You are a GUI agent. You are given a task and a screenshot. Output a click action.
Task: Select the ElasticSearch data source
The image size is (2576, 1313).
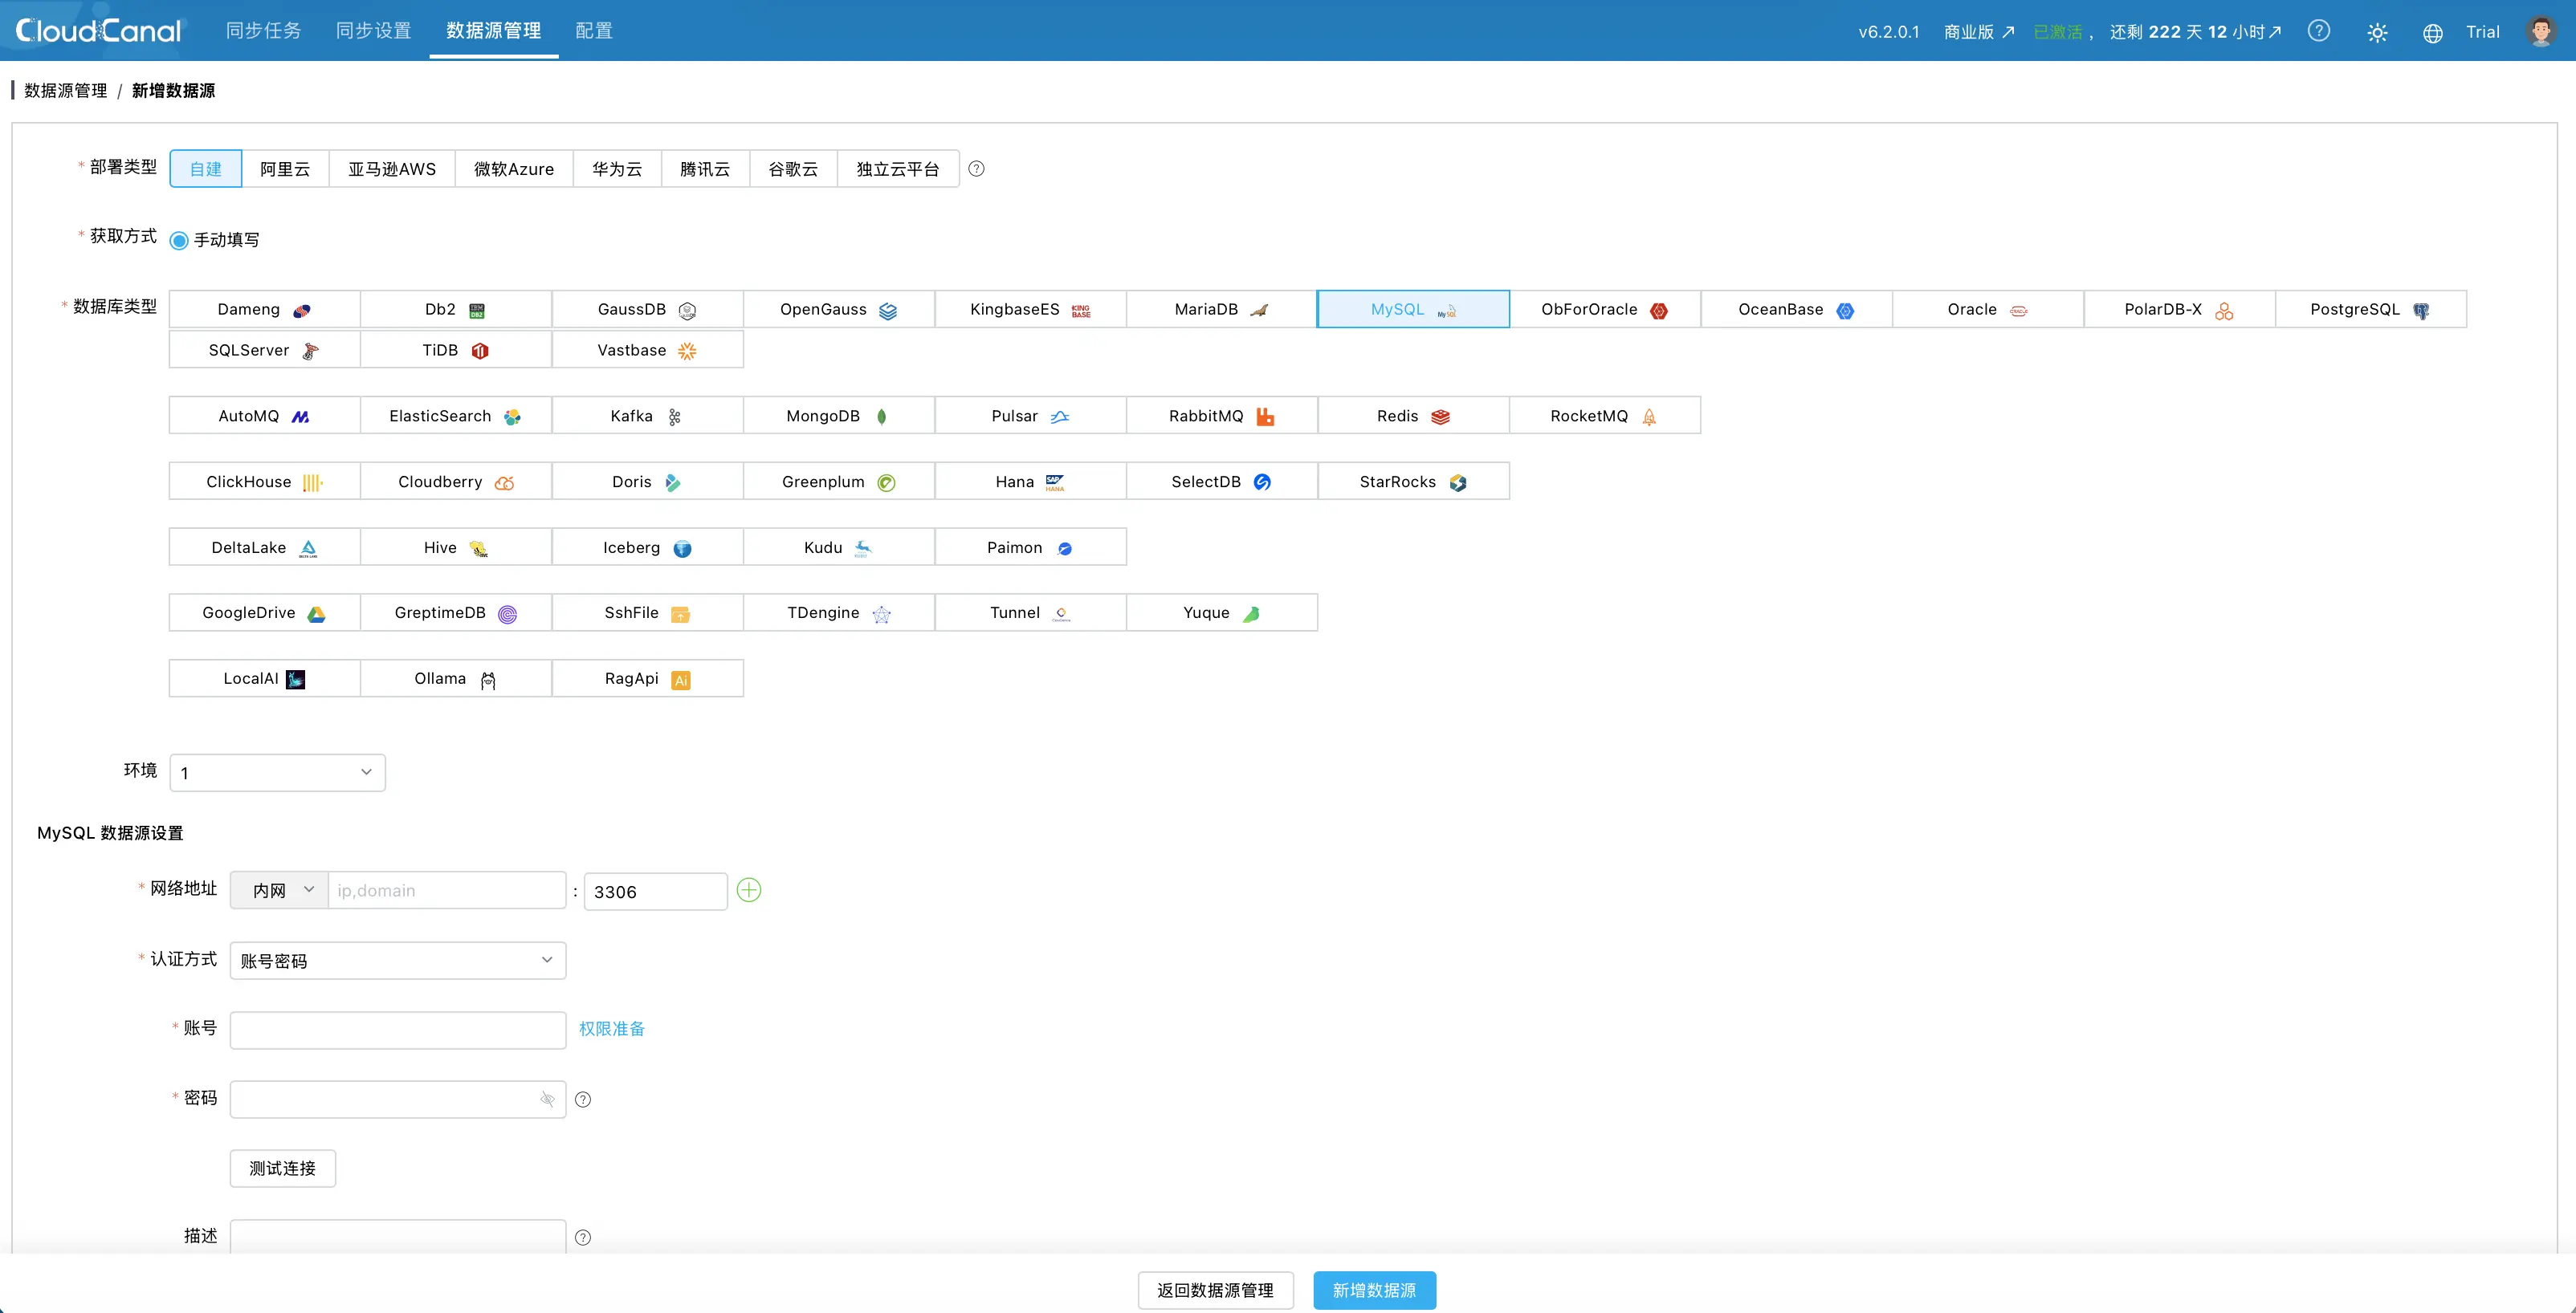455,416
